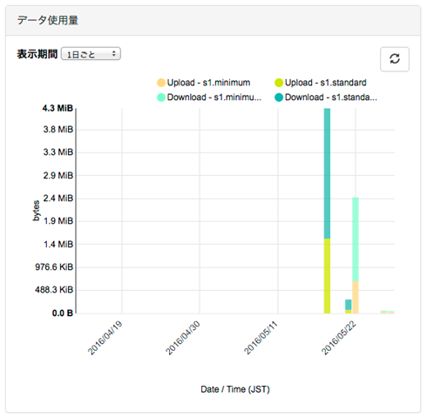Click the bytes y-axis title
Screen dimensions: 427x418
[x=36, y=211]
